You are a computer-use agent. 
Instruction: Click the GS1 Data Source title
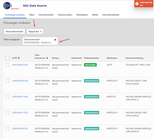click(x=35, y=6)
